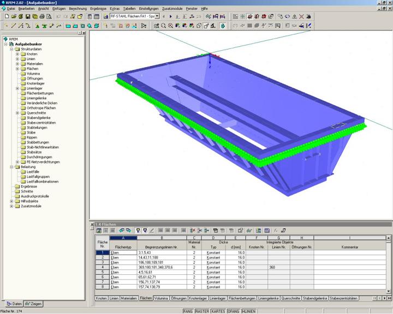Click the table vertical scrollbar down arrow

[x=389, y=292]
